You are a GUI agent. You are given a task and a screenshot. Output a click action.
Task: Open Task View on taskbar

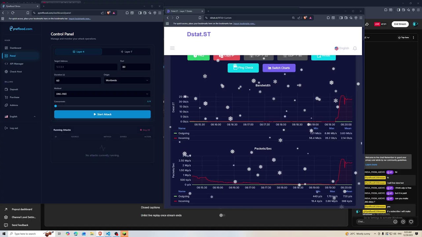click(59, 234)
